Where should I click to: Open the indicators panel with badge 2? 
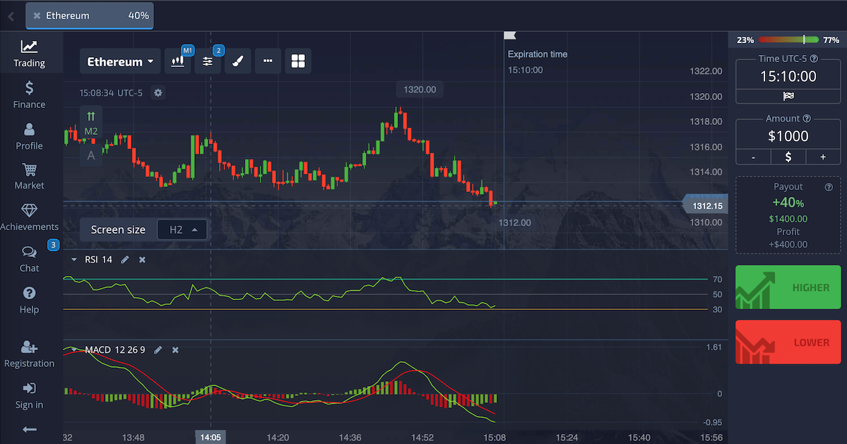coord(208,61)
